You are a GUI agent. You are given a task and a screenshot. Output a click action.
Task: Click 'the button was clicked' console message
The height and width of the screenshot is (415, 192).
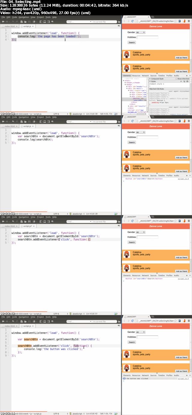tap(137, 379)
